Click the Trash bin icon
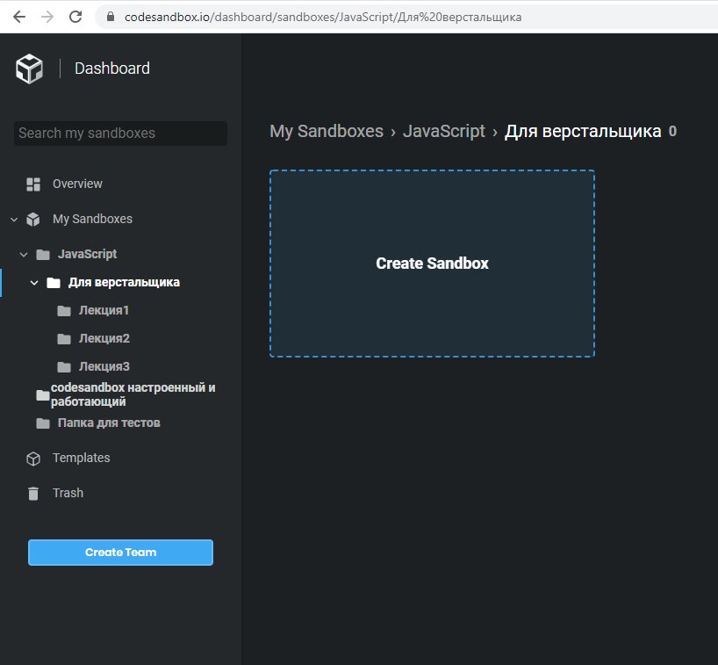 coord(33,494)
